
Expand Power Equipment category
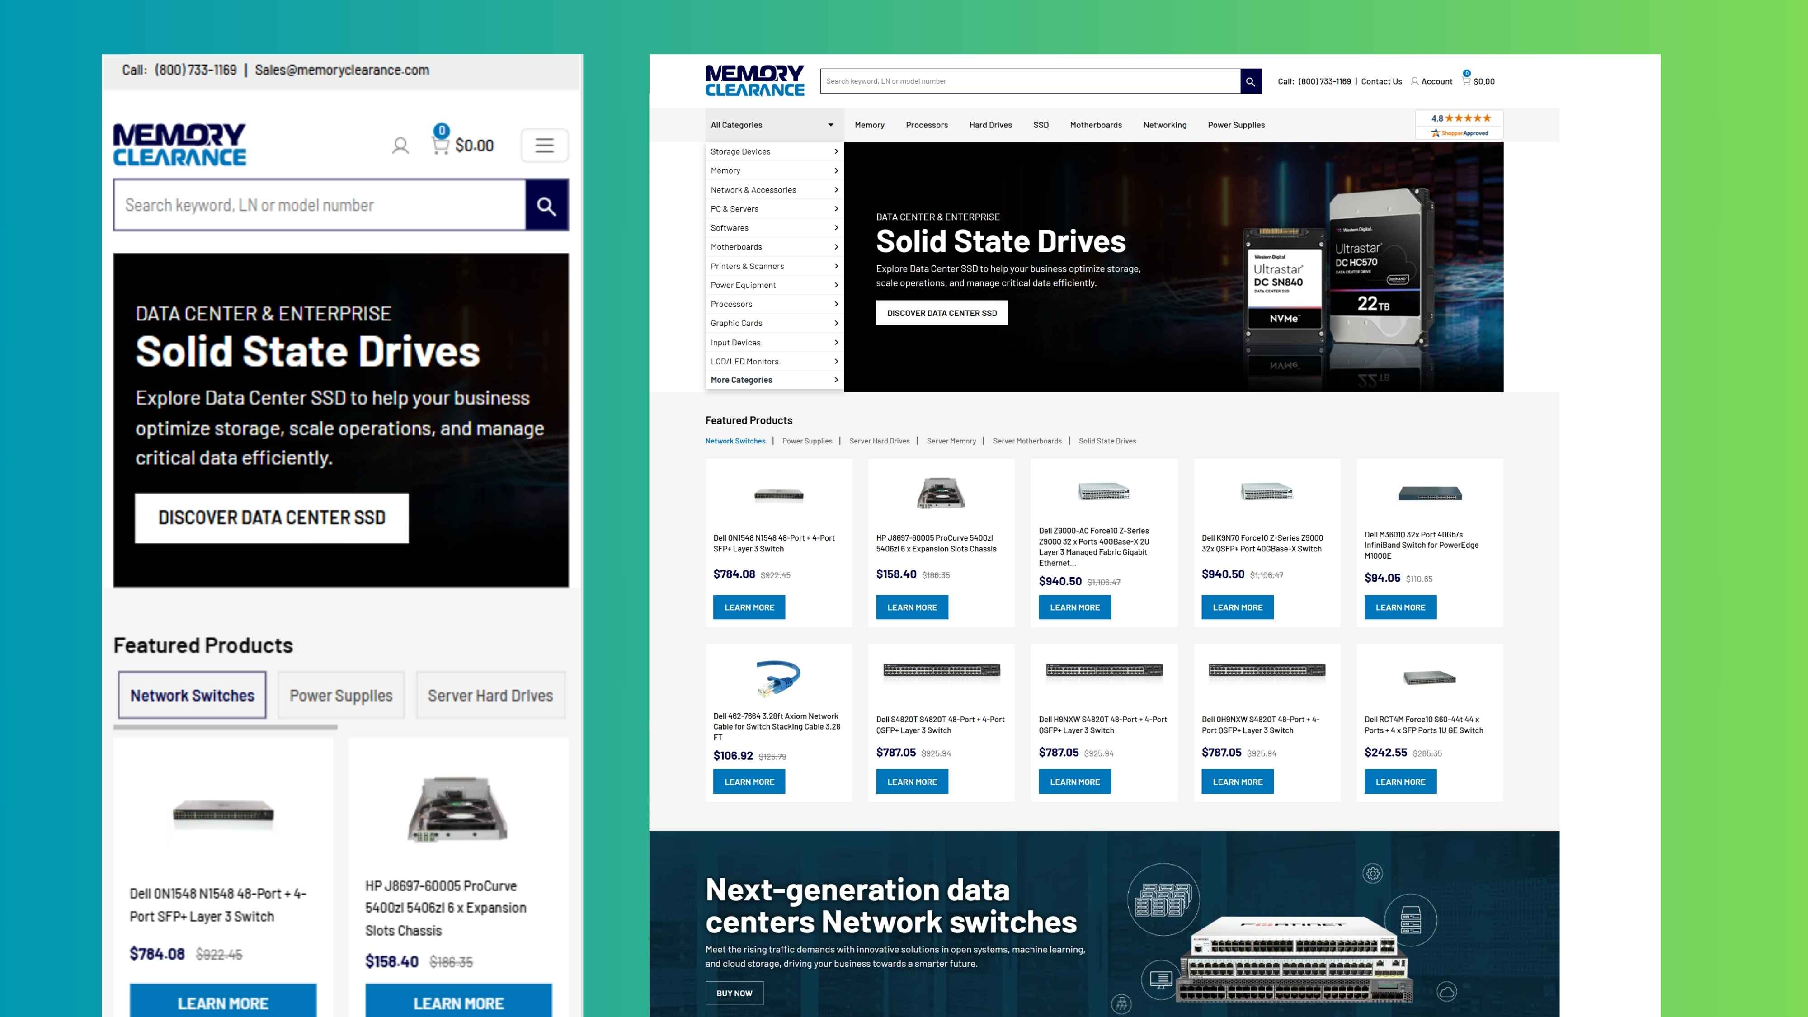pyautogui.click(x=774, y=285)
